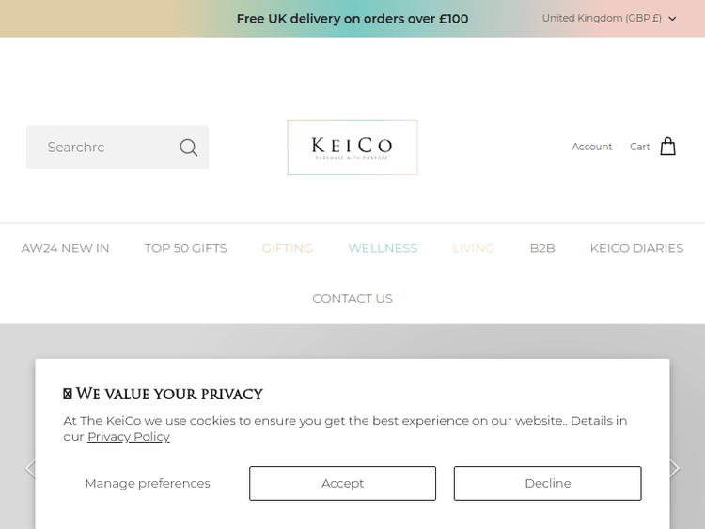Read the Privacy Policy link
The width and height of the screenshot is (705, 529).
pos(129,437)
